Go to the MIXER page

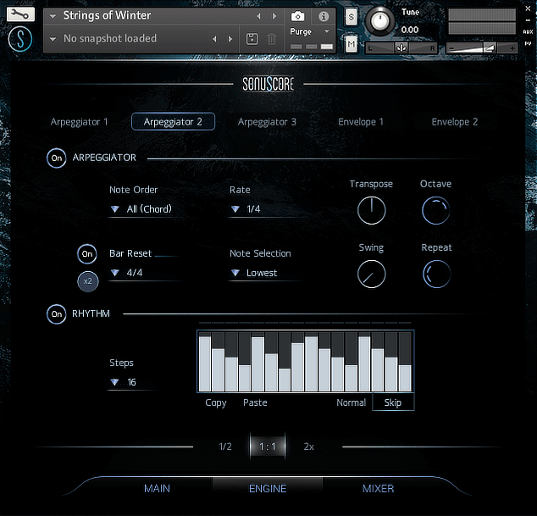click(x=378, y=488)
